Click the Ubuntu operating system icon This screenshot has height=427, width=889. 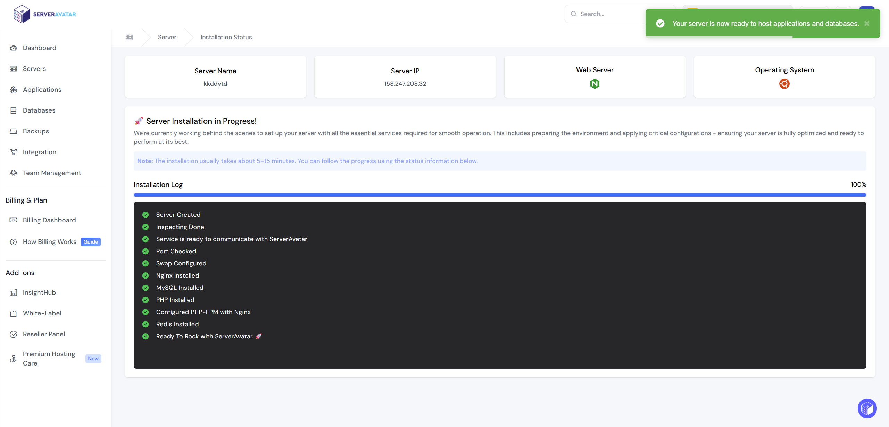784,84
